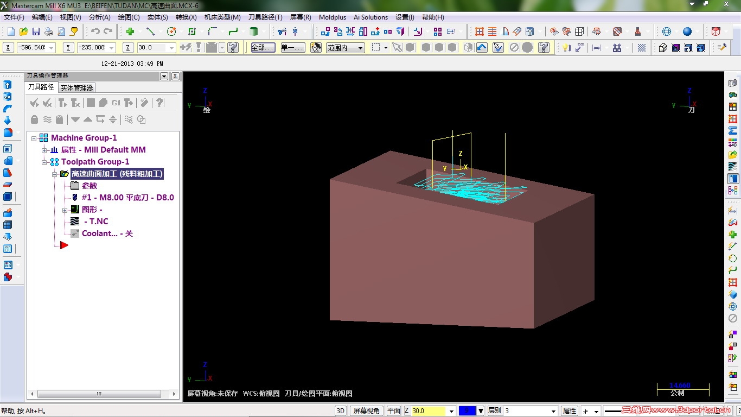Viewport: 741px width, 417px height.
Task: Open the Y coordinate dropdown
Action: click(112, 48)
